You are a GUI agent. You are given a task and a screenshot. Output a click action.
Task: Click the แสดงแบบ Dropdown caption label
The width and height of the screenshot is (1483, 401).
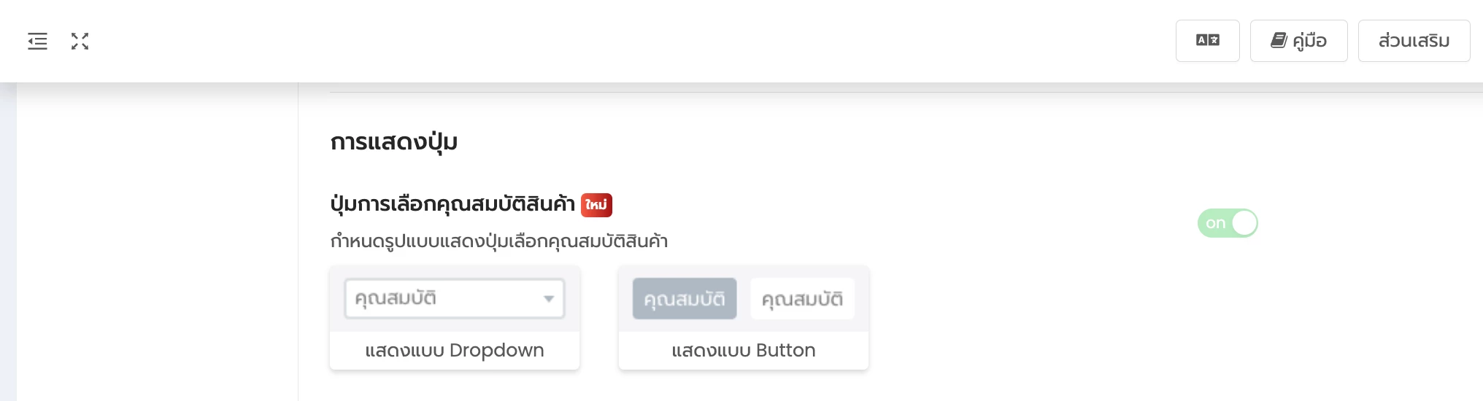(455, 351)
